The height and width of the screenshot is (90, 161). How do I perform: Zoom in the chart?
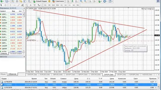81,1
